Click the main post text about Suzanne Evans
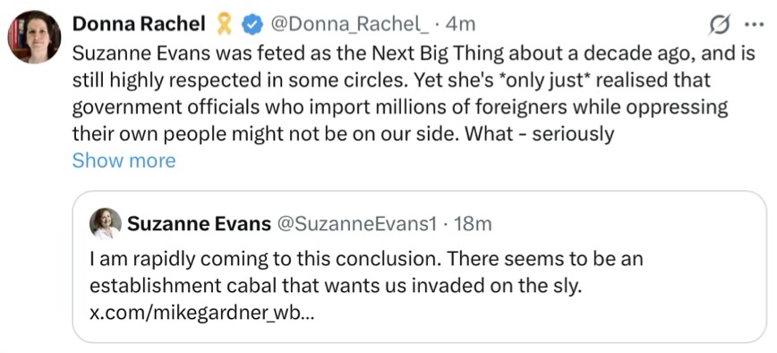The width and height of the screenshot is (777, 353). tap(414, 94)
